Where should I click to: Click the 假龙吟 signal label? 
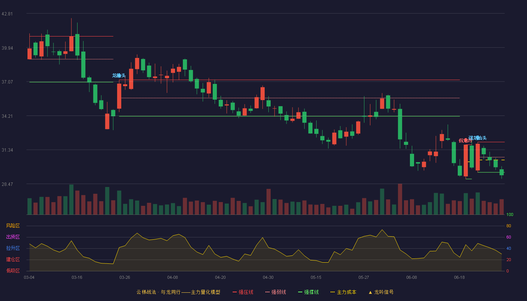[x=465, y=140]
